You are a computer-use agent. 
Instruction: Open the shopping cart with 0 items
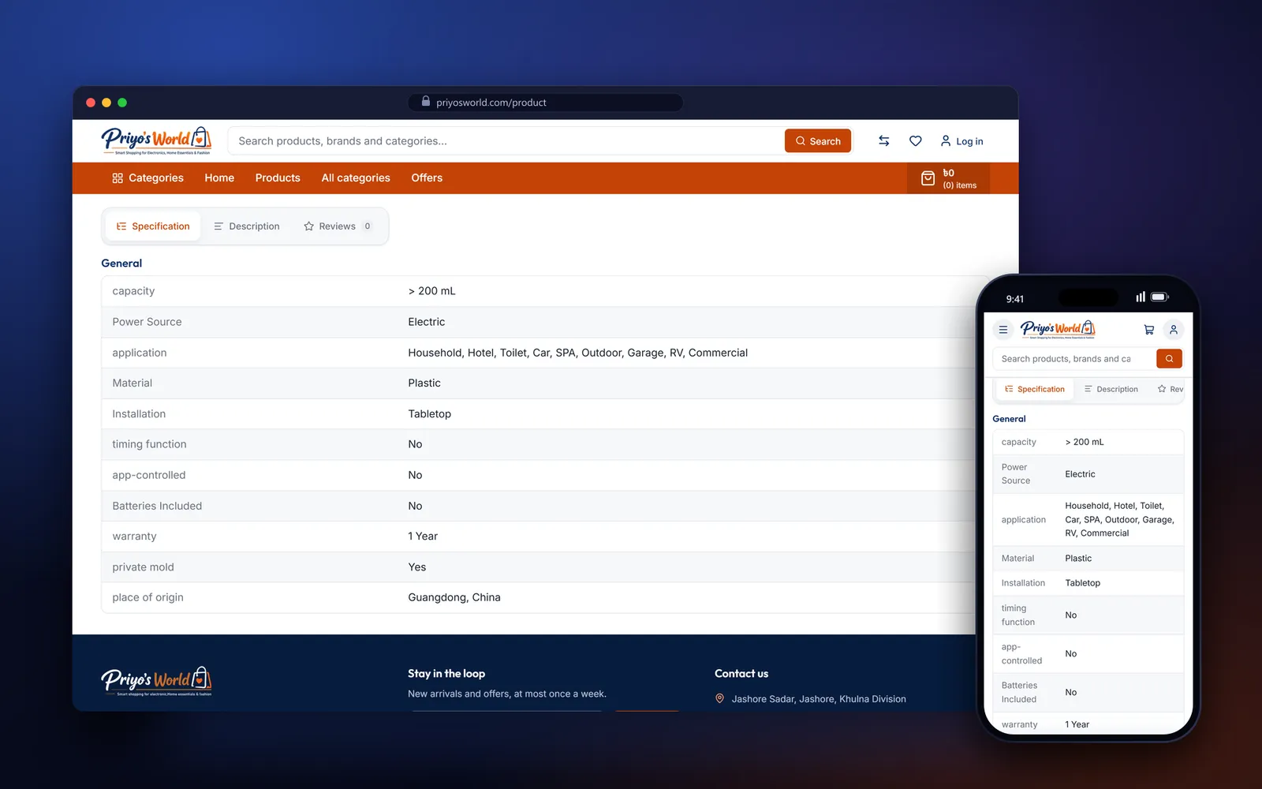(949, 178)
